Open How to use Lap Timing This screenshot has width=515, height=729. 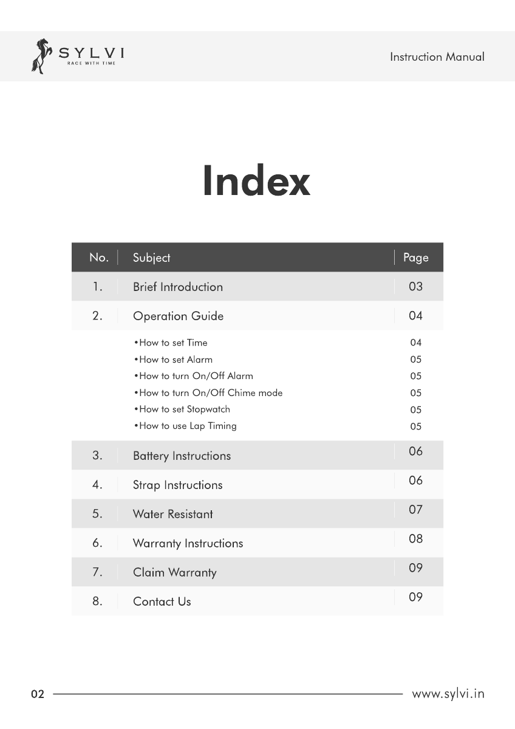click(185, 426)
